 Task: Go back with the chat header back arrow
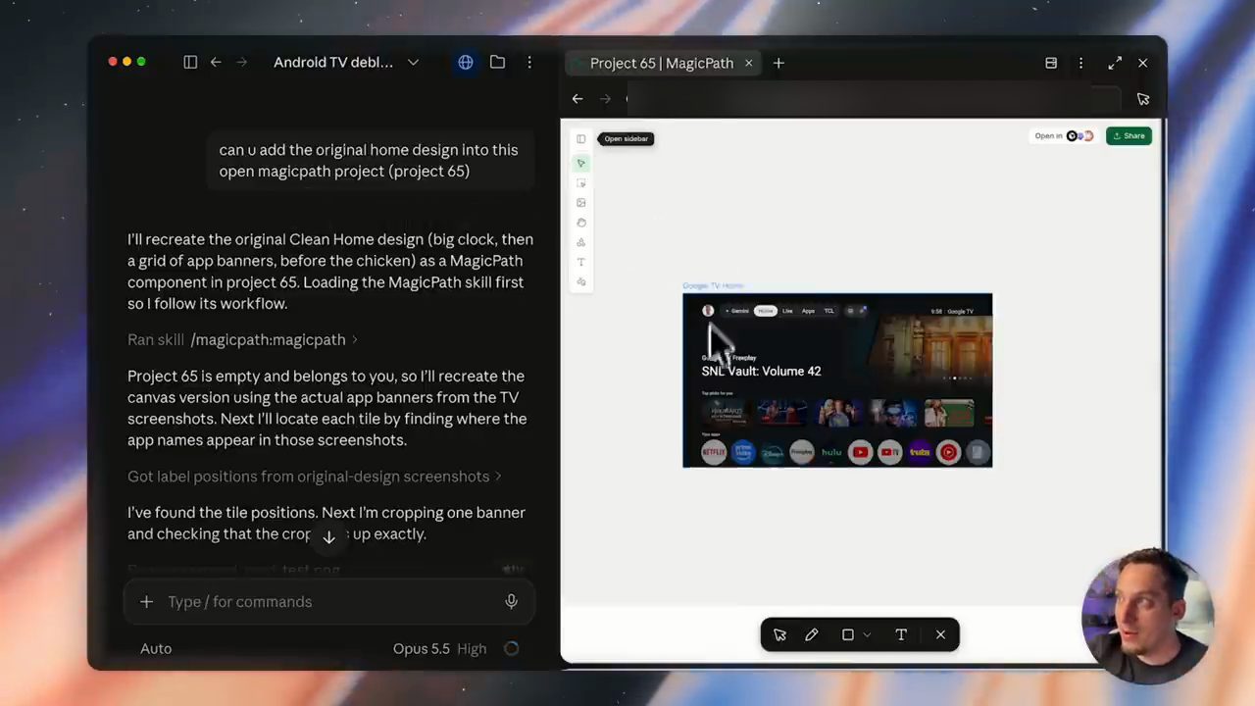tap(216, 62)
